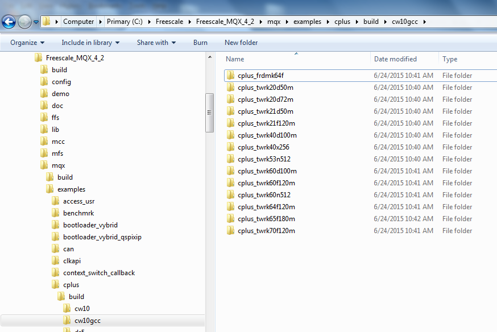Viewport: 497px width, 332px height.
Task: Select cplus_twrk21f120m folder icon
Action: pos(230,123)
